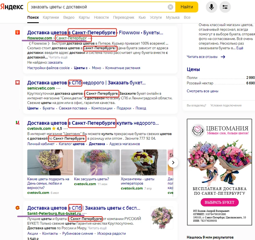255x240 pixels.
Task: Switch to the Картинки tab
Action: tap(51, 17)
